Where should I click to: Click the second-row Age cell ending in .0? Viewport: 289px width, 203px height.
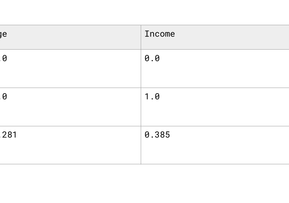tap(70, 107)
